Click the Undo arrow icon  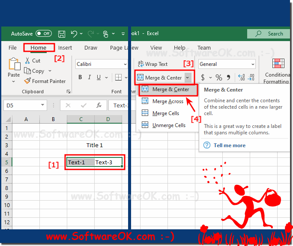74,34
